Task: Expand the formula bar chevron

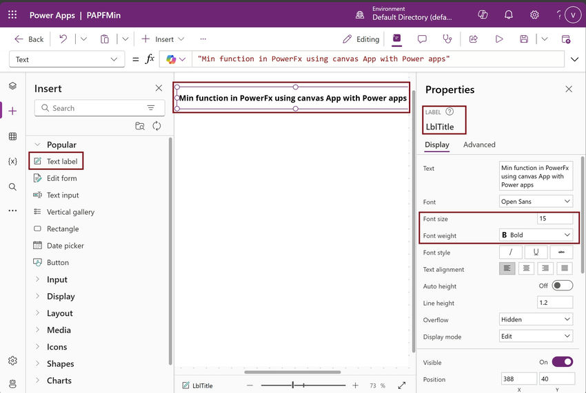Action: 574,59
